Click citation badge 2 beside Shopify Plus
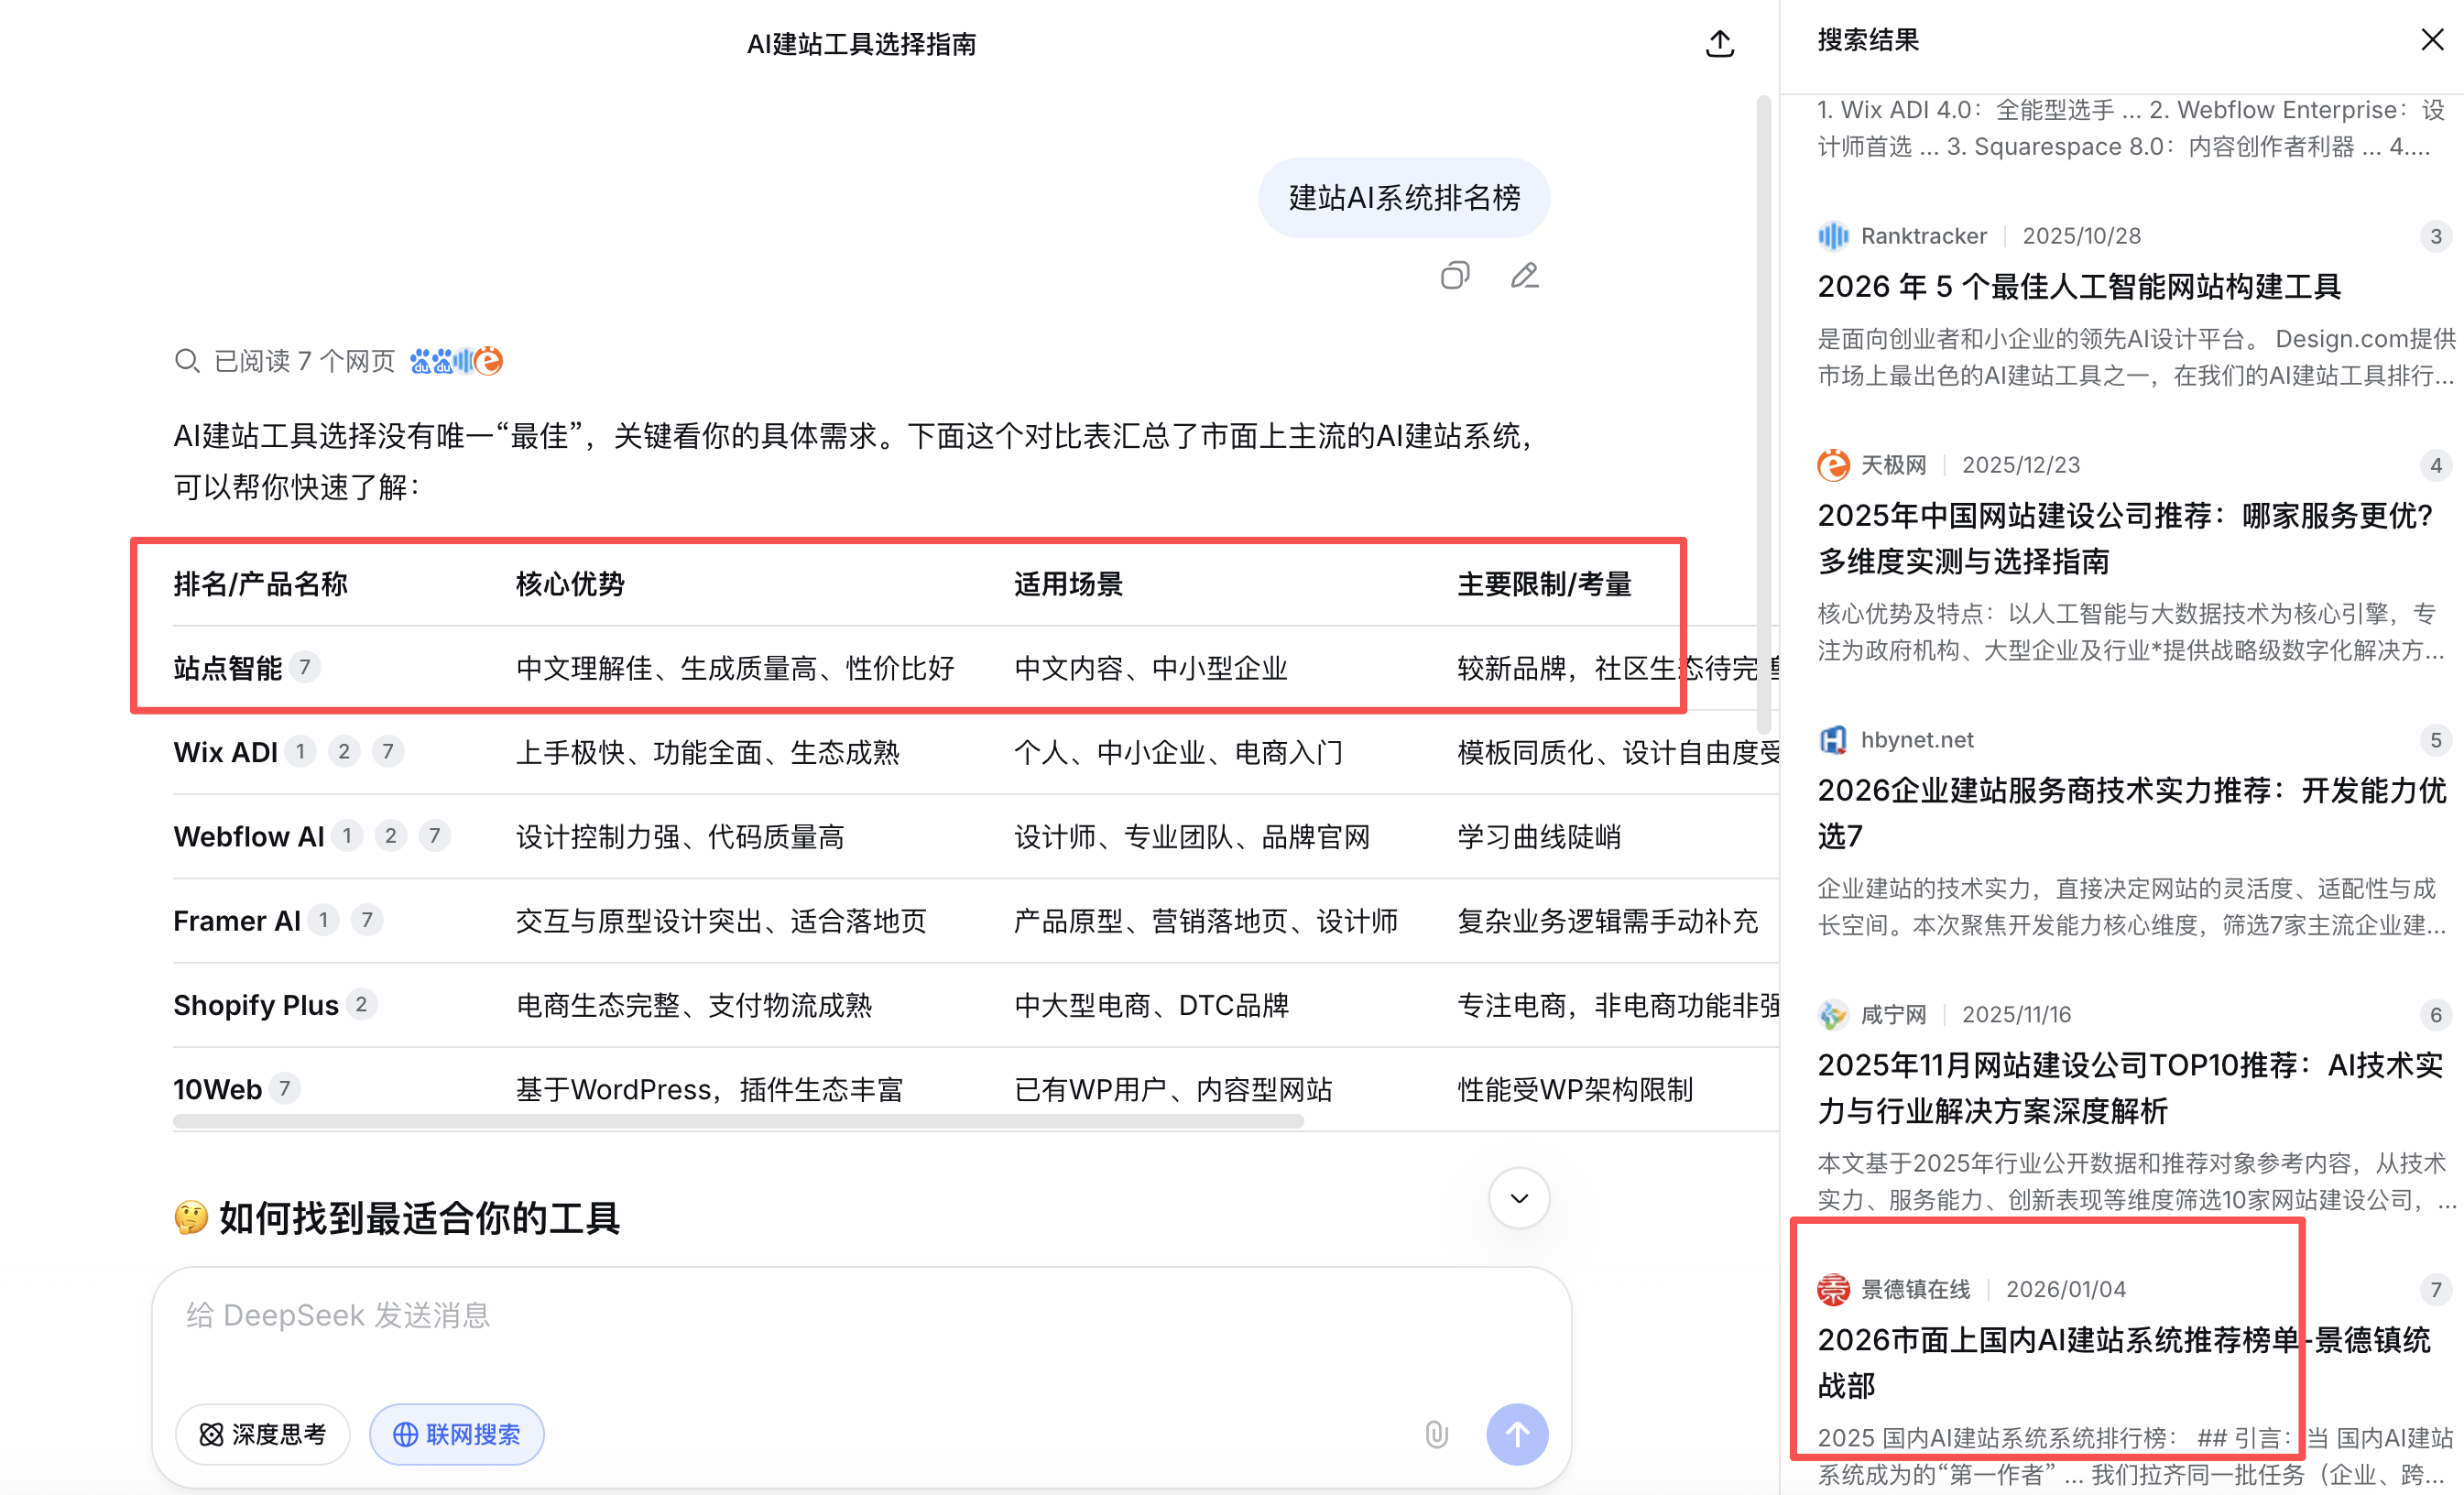Image resolution: width=2464 pixels, height=1495 pixels. [x=361, y=1004]
